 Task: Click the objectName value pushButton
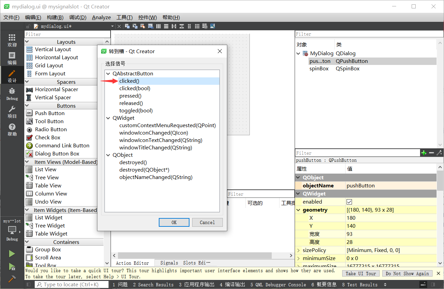360,186
